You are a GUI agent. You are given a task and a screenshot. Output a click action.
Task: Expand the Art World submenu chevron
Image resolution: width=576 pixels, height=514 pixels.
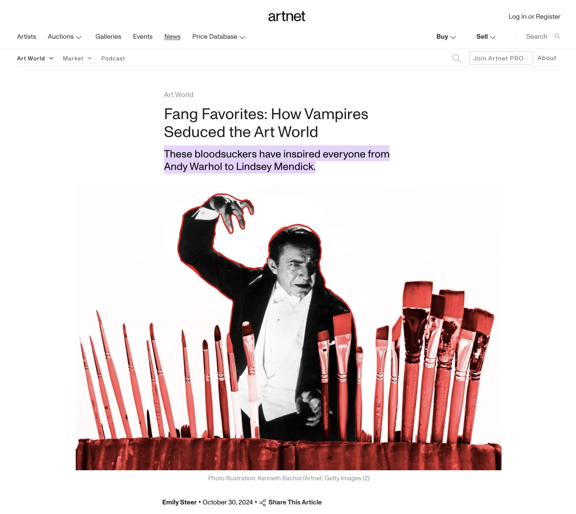tap(51, 58)
